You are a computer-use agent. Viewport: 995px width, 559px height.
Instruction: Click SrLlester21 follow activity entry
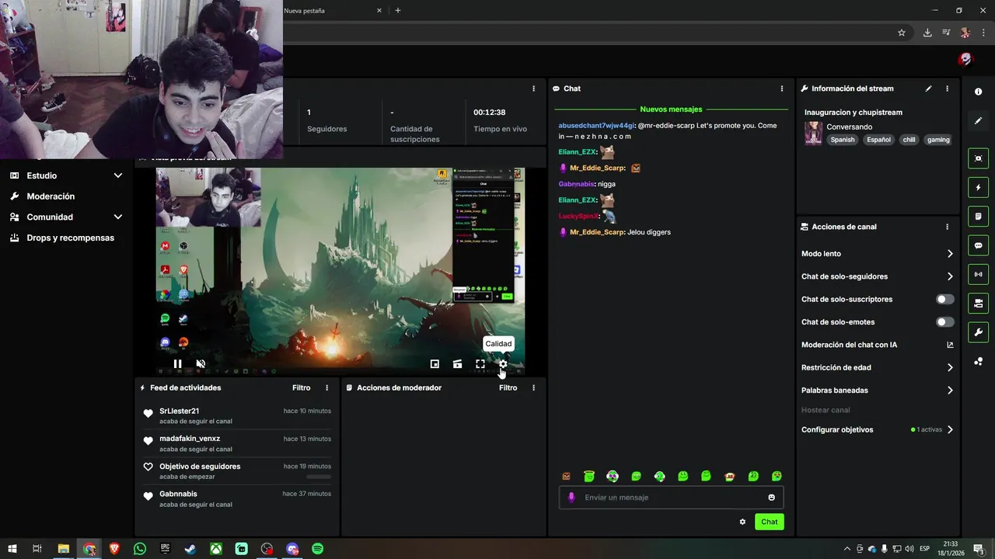[237, 415]
